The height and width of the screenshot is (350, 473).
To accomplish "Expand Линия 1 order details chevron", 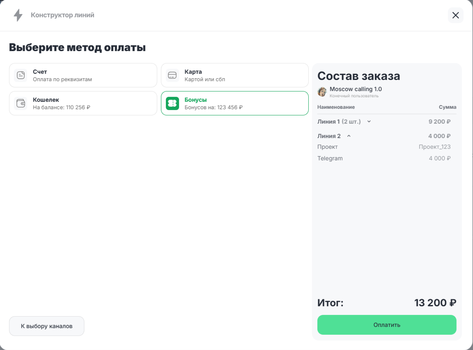I will (369, 122).
